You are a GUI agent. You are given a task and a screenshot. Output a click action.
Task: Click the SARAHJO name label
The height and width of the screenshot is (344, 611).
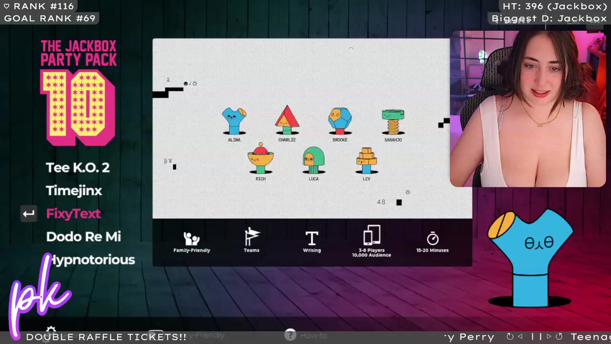click(x=393, y=140)
